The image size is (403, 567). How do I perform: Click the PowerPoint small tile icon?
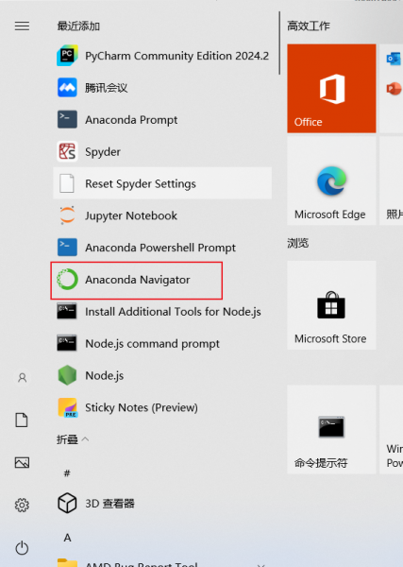pos(394,89)
